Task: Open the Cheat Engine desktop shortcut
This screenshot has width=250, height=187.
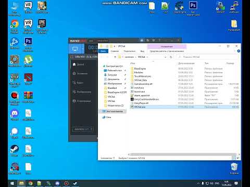Action: pos(179,7)
